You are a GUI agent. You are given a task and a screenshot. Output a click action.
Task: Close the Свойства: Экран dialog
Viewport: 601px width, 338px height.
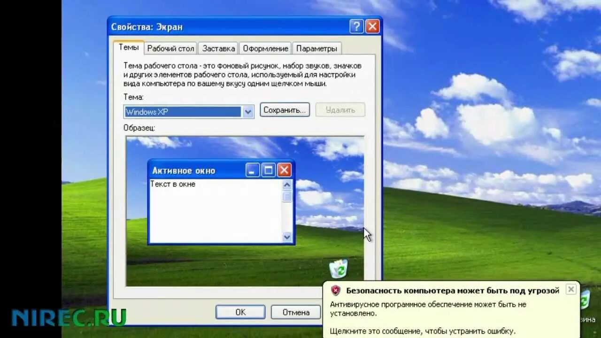(x=372, y=26)
